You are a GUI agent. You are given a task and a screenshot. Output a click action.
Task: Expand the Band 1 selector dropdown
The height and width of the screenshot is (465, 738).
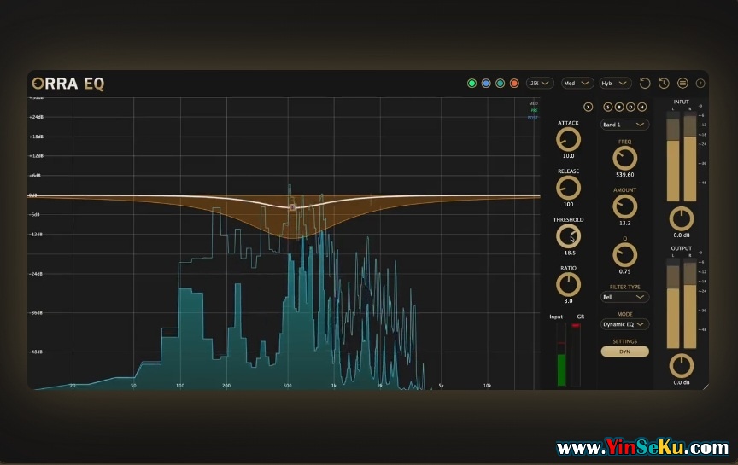click(624, 125)
